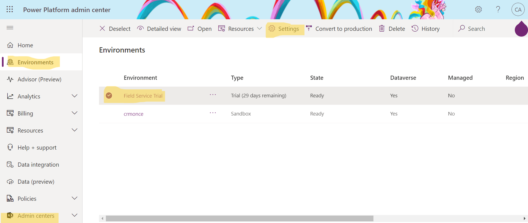Click the History clock icon
The height and width of the screenshot is (223, 528).
(415, 28)
